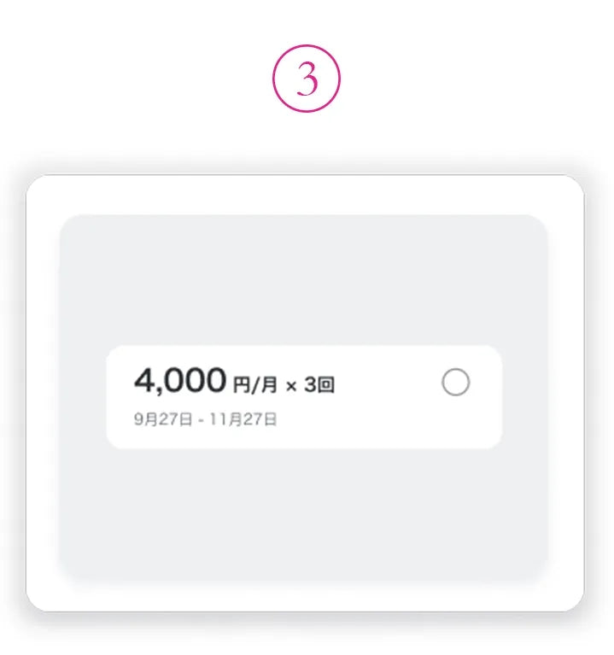Click the digit 4 in the price
Viewport: 614px width, 655px height.
click(x=144, y=382)
